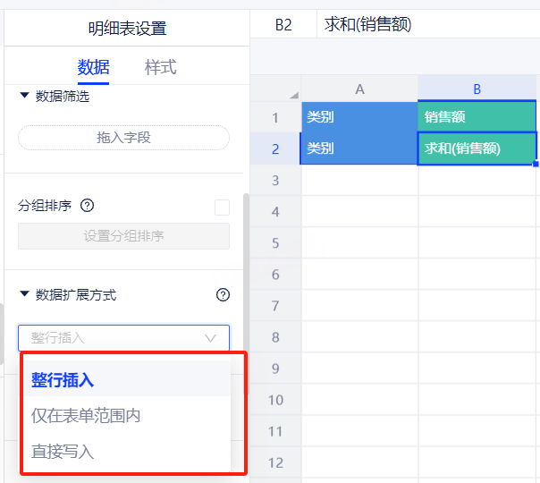Collapse the 数据筛选 section
The width and height of the screenshot is (540, 483).
[24, 96]
